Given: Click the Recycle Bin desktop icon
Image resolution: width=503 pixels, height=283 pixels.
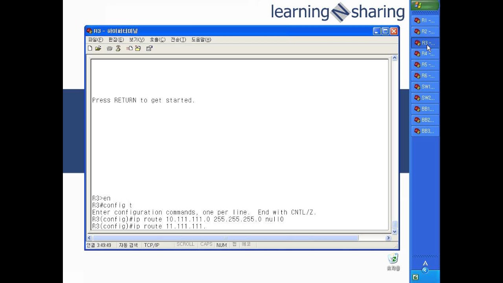Looking at the screenshot, I should 393,262.
